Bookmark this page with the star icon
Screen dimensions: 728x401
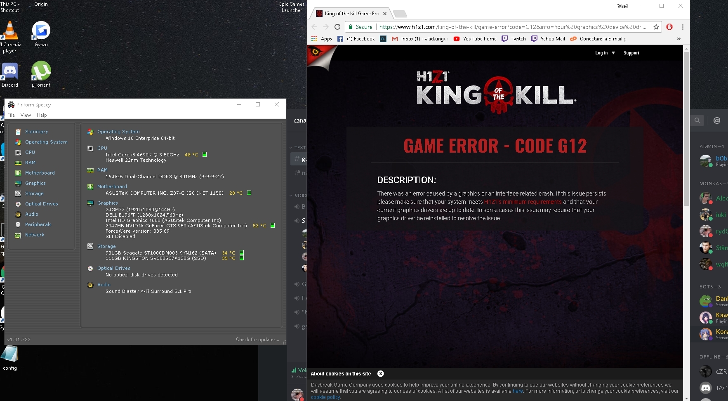pos(656,27)
